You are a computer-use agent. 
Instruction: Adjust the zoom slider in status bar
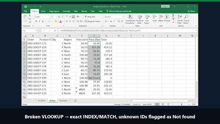(x=181, y=104)
